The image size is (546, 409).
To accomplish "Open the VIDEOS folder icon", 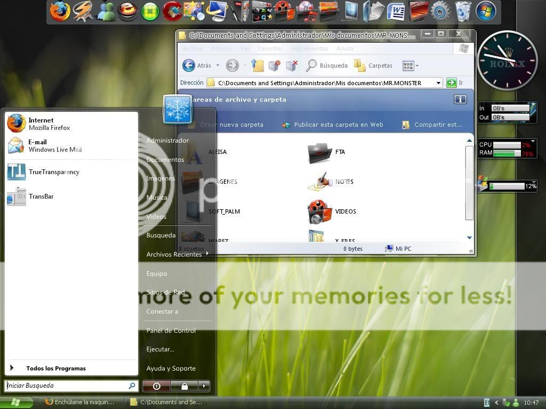I will 319,211.
